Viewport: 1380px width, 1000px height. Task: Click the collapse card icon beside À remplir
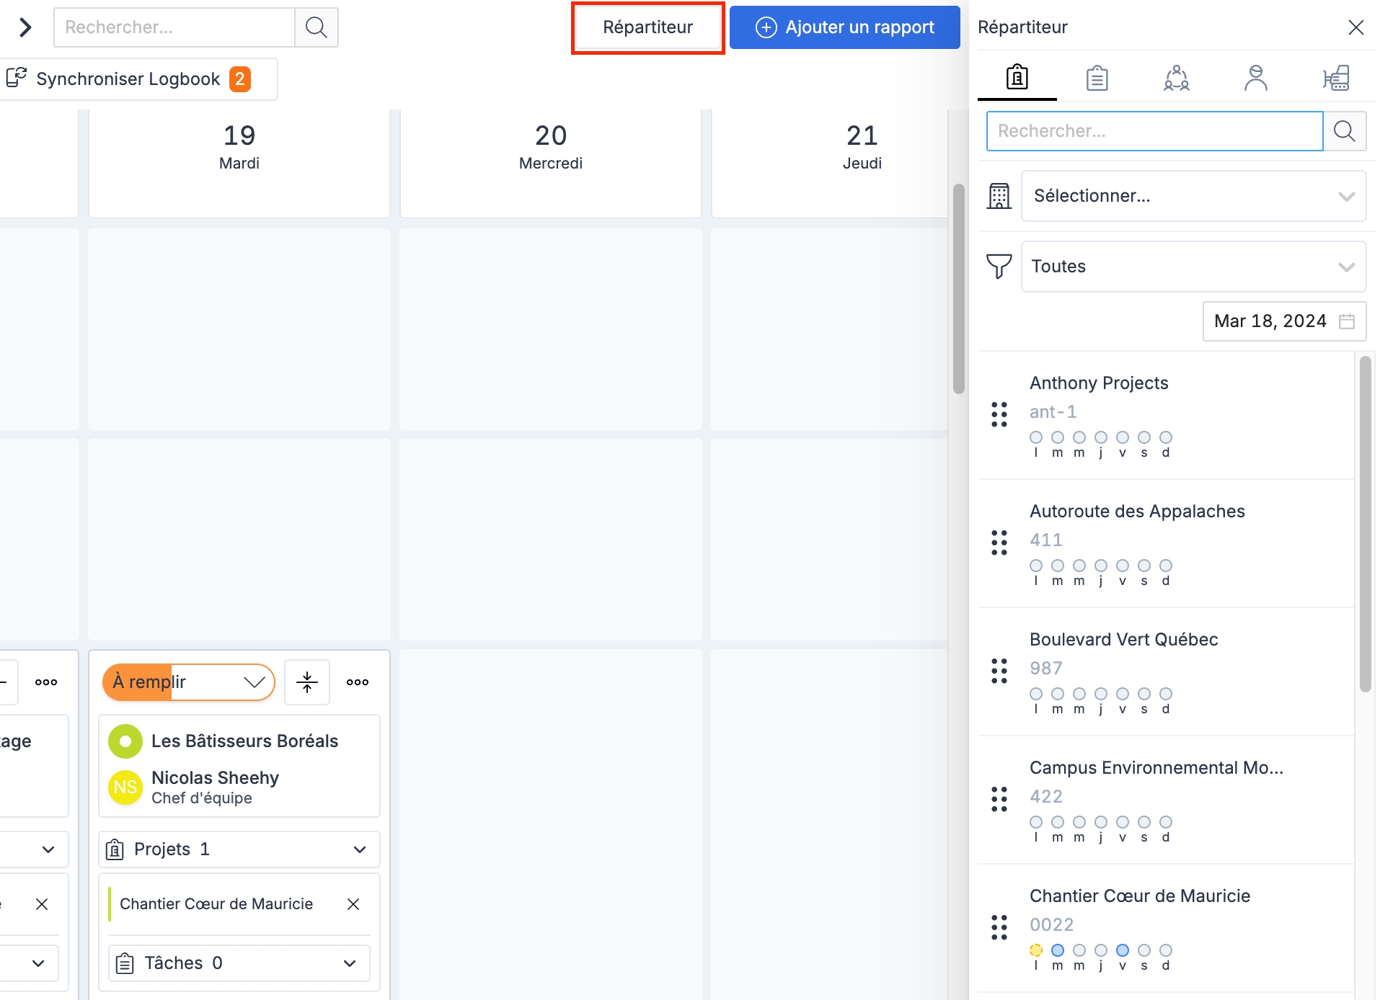307,682
